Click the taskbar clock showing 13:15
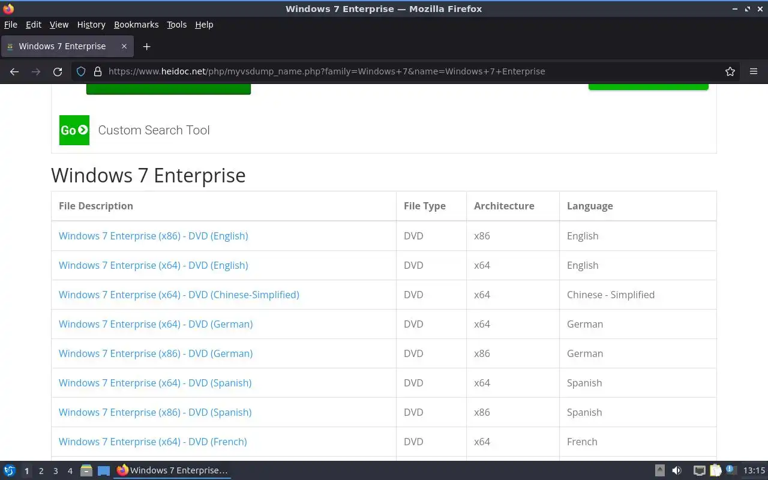Viewport: 768px width, 480px height. point(754,470)
